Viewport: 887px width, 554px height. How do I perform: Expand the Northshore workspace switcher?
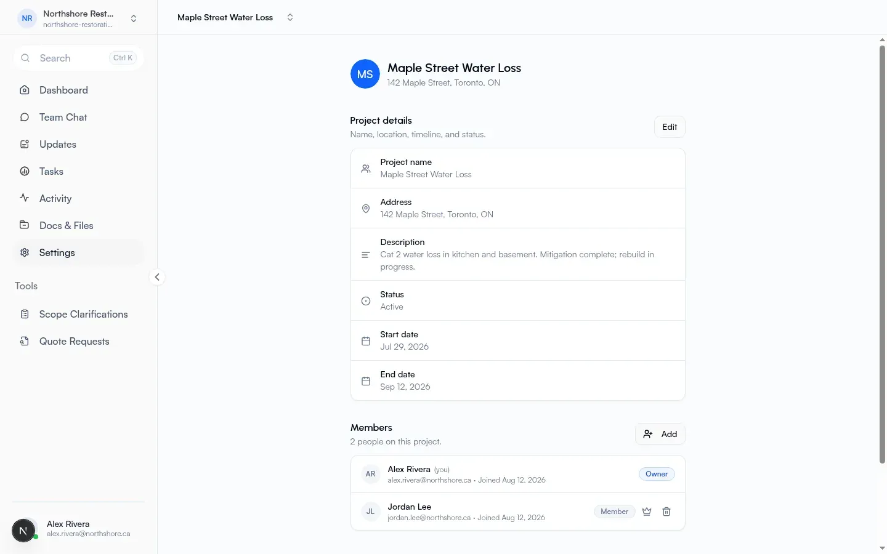[x=78, y=18]
